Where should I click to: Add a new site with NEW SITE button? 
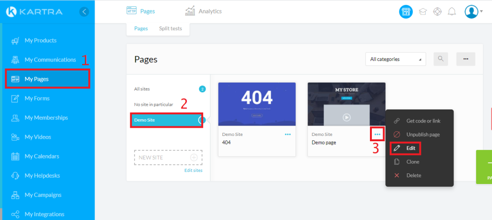coord(168,158)
